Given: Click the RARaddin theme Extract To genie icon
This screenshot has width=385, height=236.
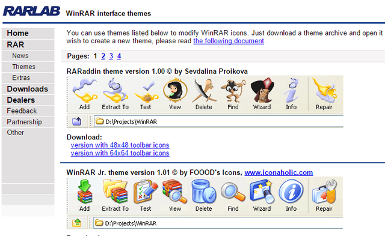Looking at the screenshot, I should coord(115,91).
